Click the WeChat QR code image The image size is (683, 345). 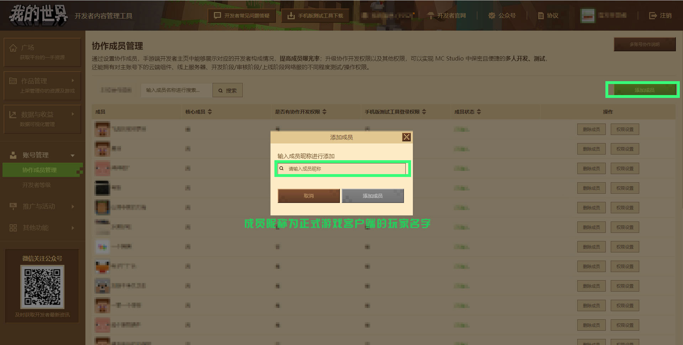coord(42,287)
